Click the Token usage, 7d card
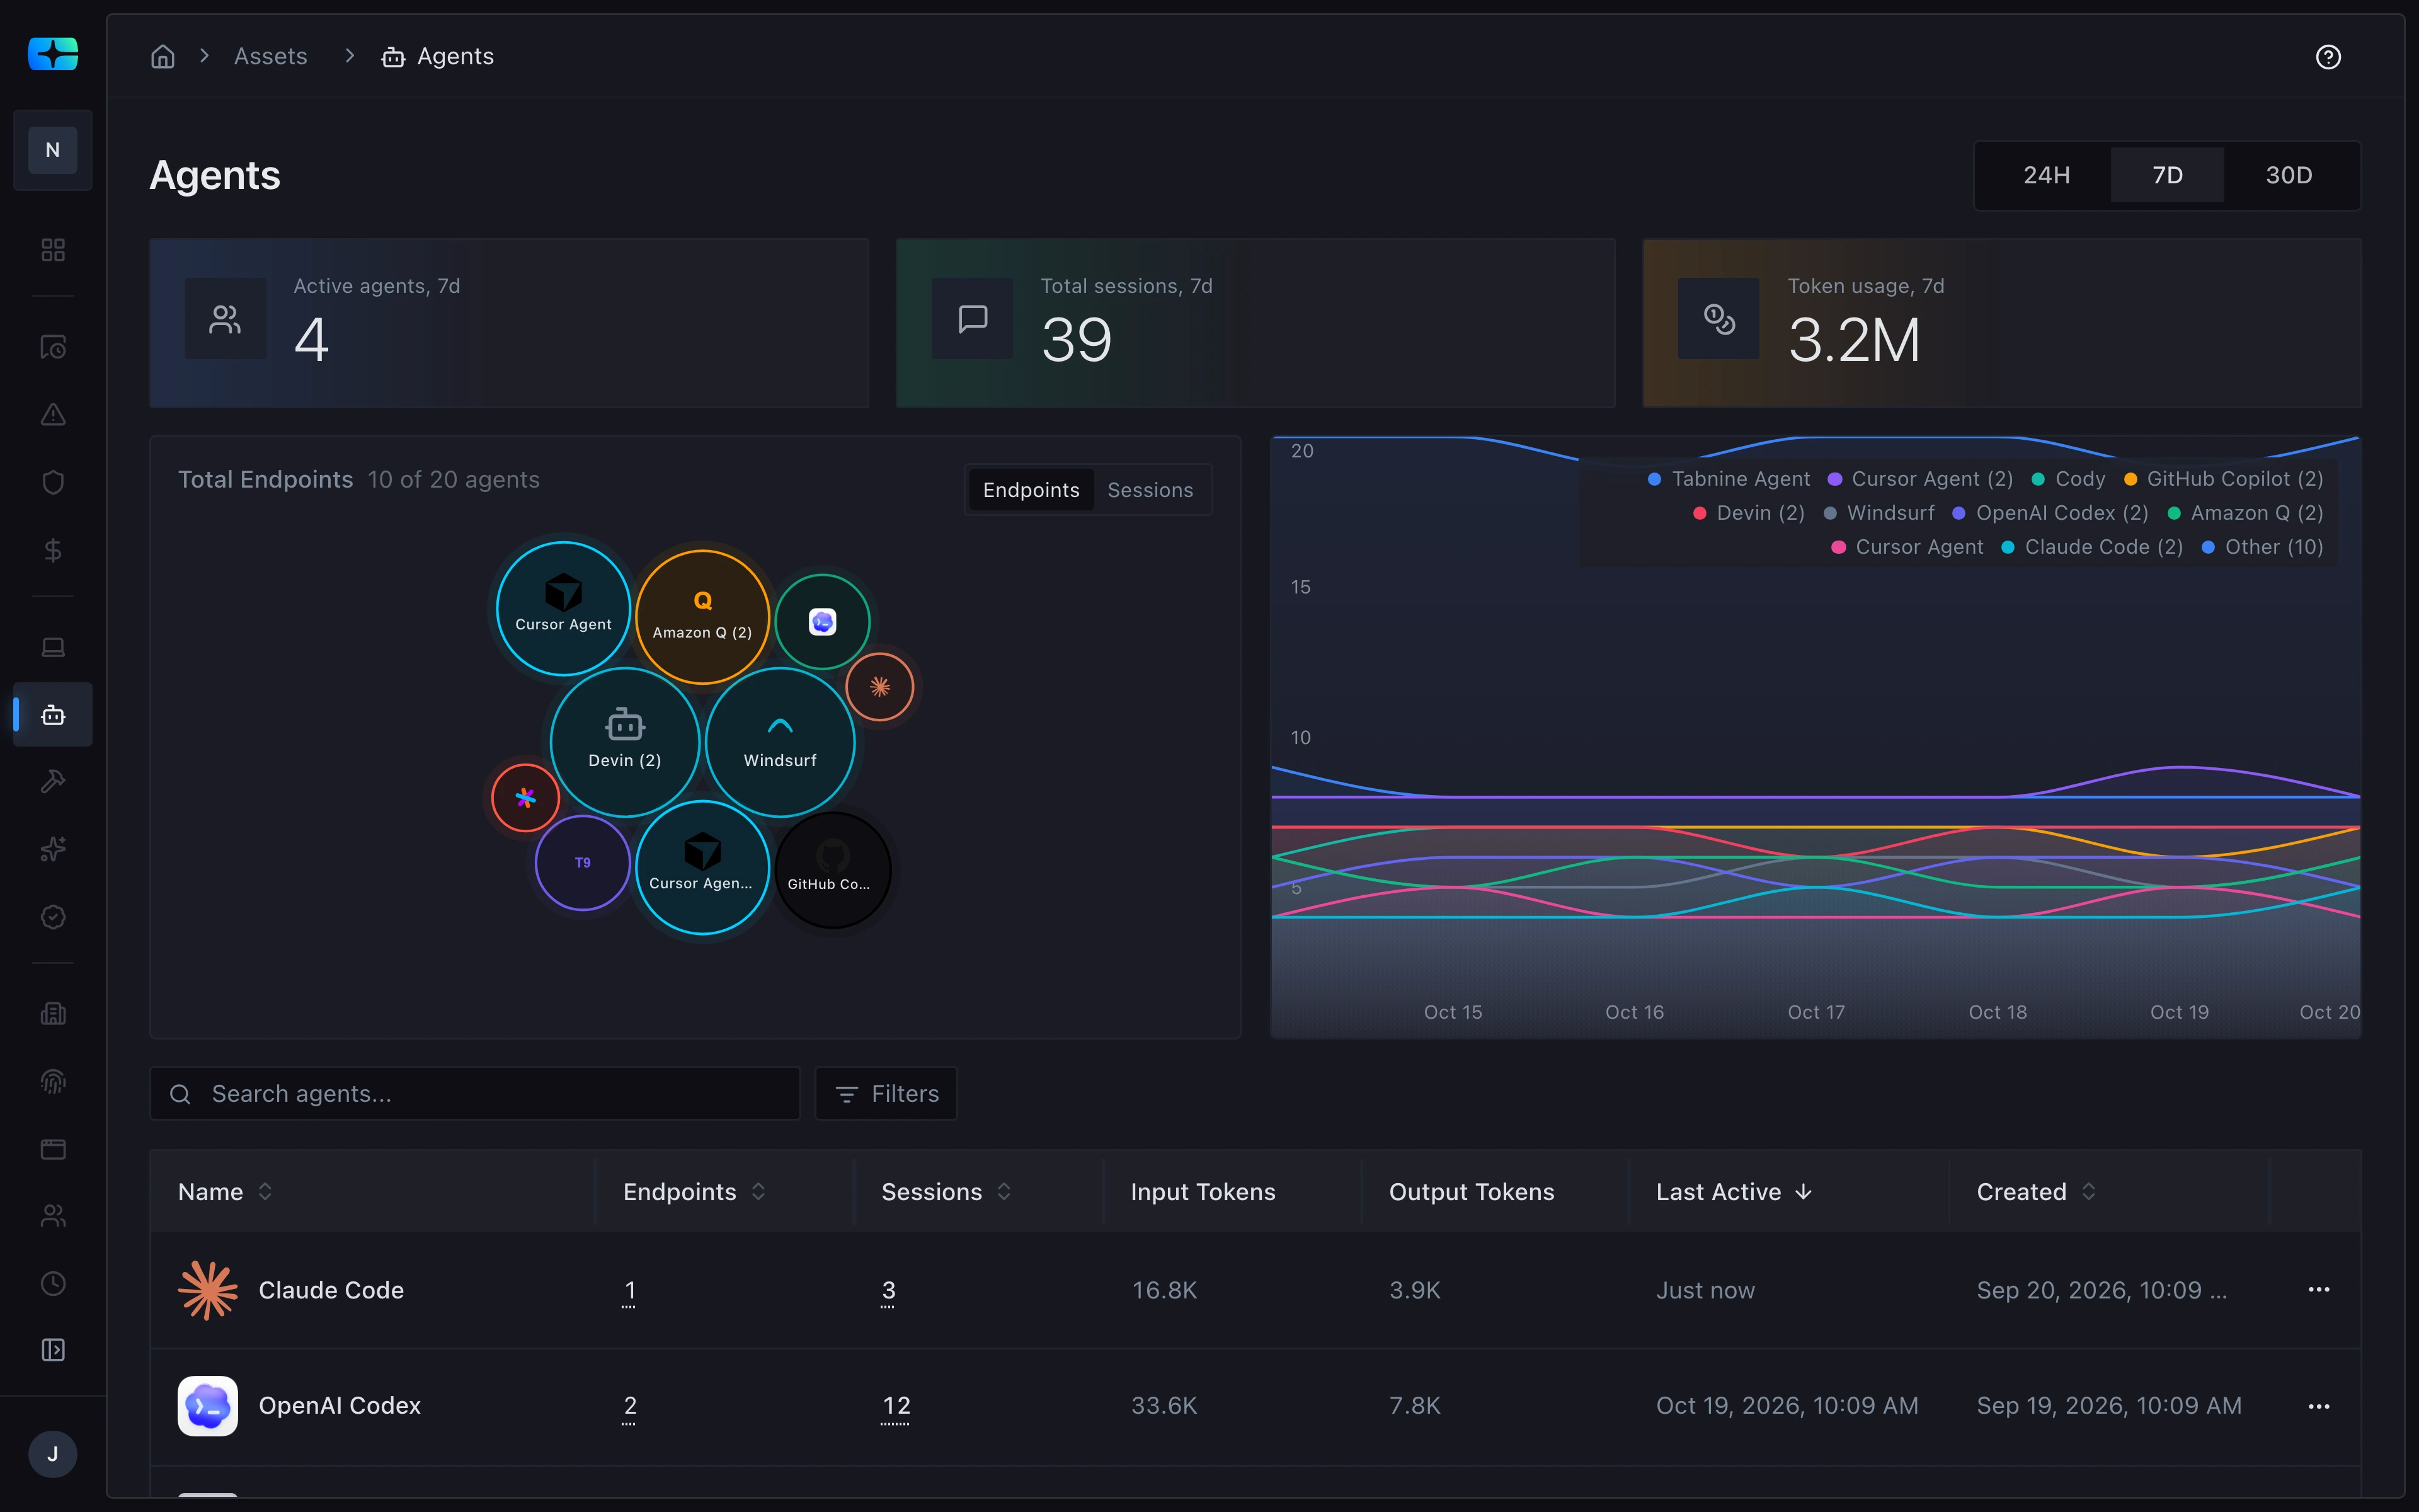Viewport: 2419px width, 1512px height. [x=2002, y=323]
